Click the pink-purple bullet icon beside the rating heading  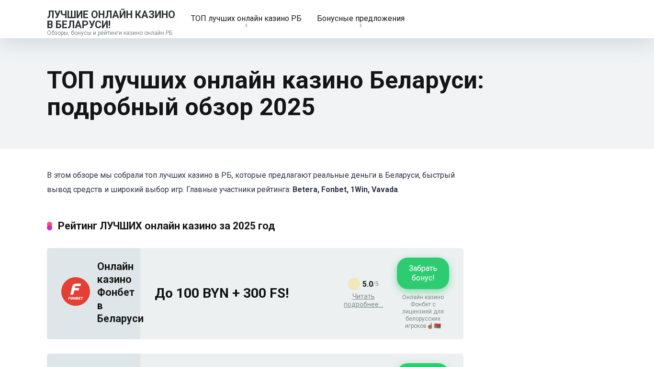(49, 226)
